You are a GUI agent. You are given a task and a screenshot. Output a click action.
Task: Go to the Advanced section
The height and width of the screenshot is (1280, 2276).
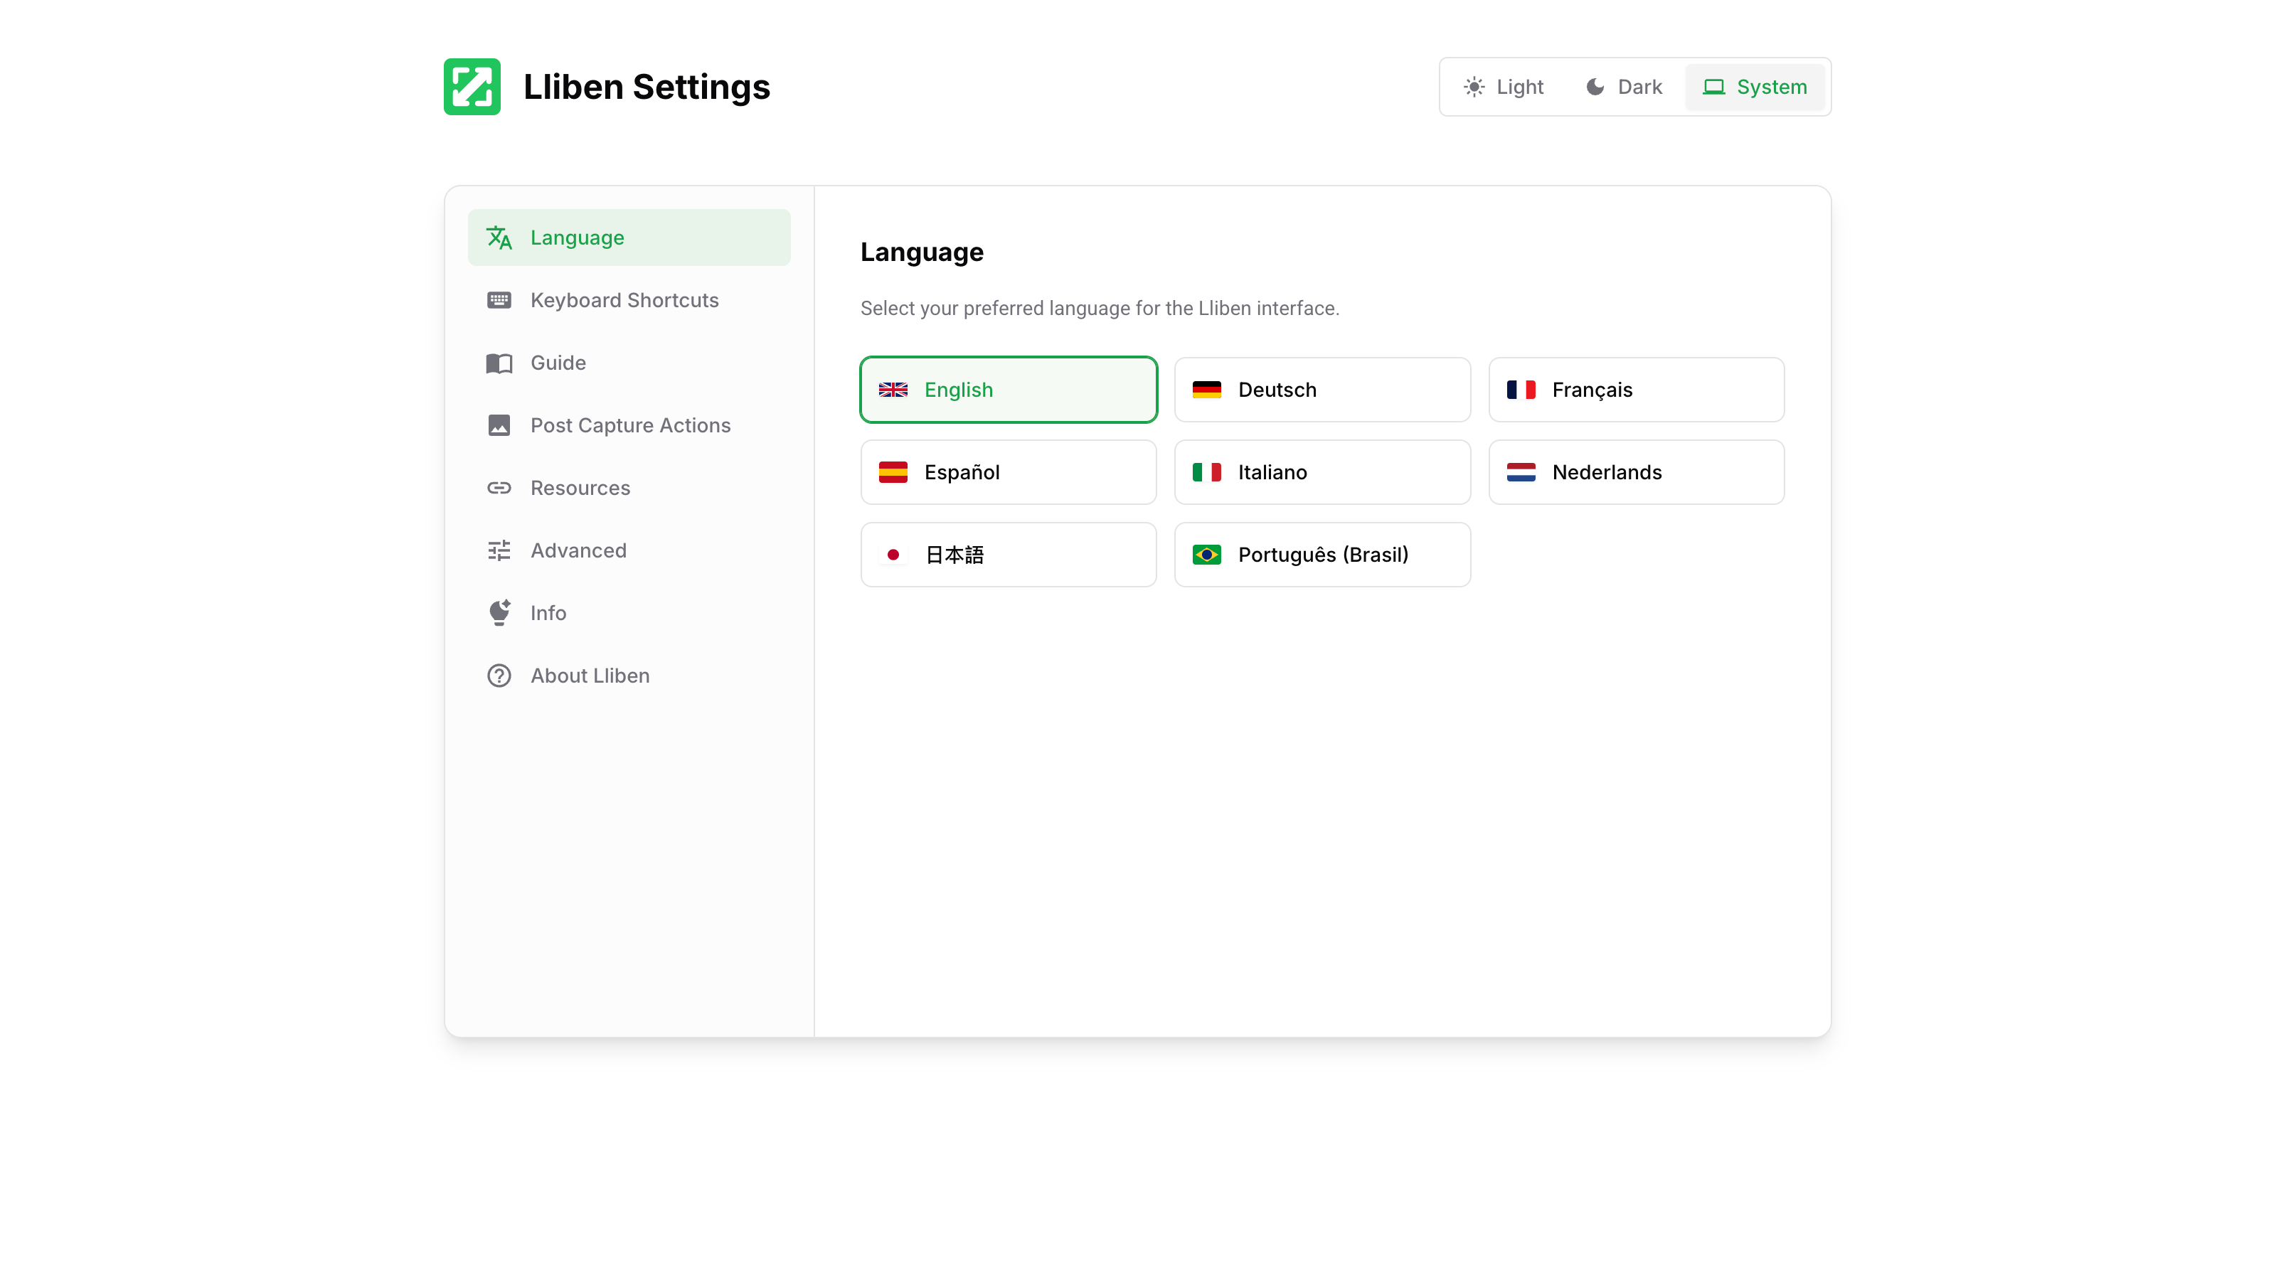coord(579,550)
